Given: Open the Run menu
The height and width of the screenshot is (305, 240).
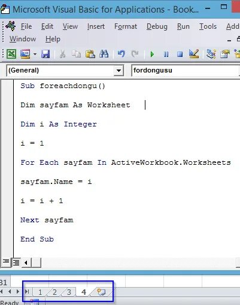Looking at the screenshot, I should (x=183, y=26).
